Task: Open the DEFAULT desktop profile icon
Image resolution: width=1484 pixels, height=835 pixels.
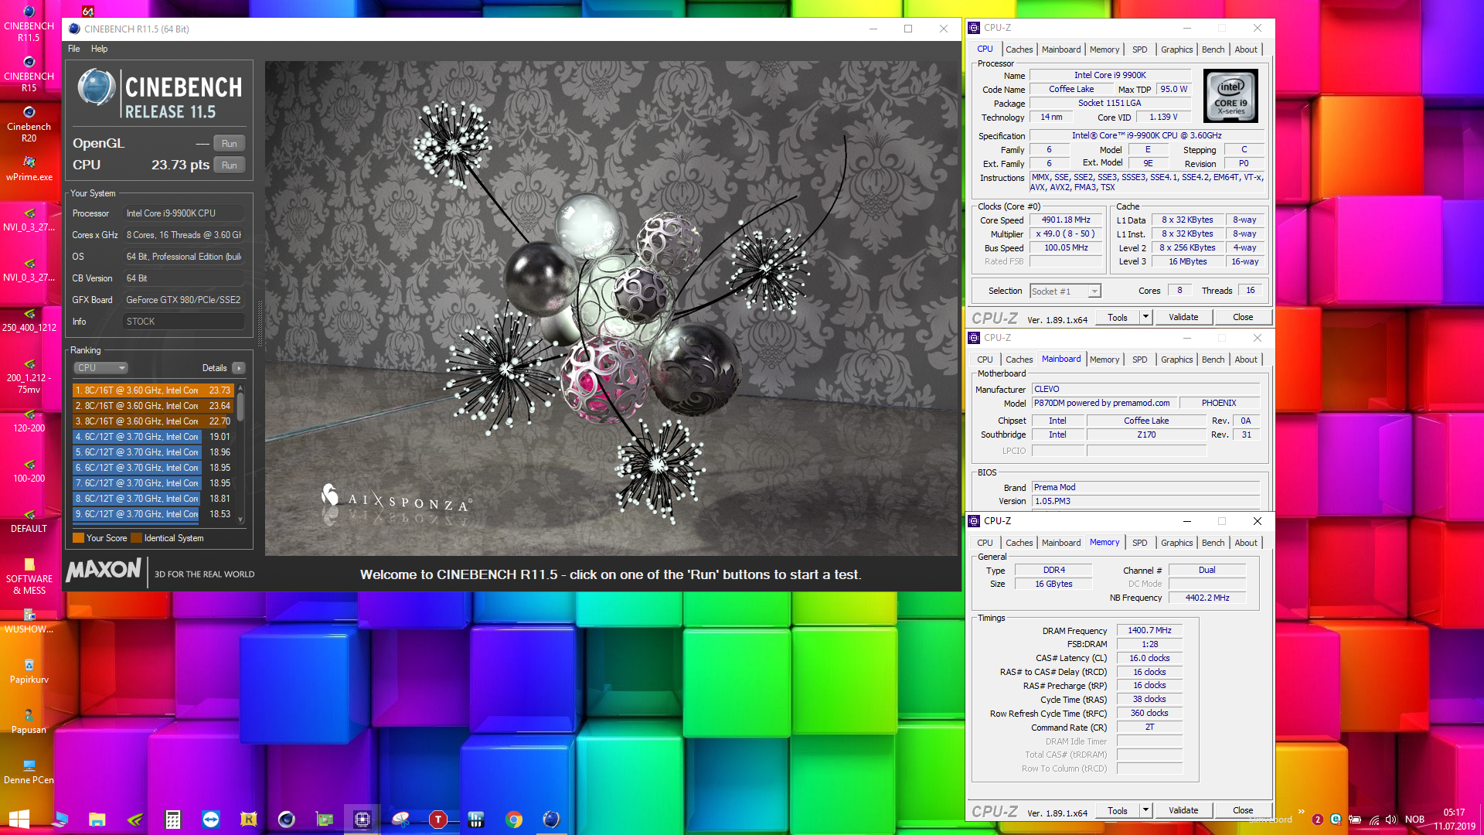Action: [x=29, y=520]
